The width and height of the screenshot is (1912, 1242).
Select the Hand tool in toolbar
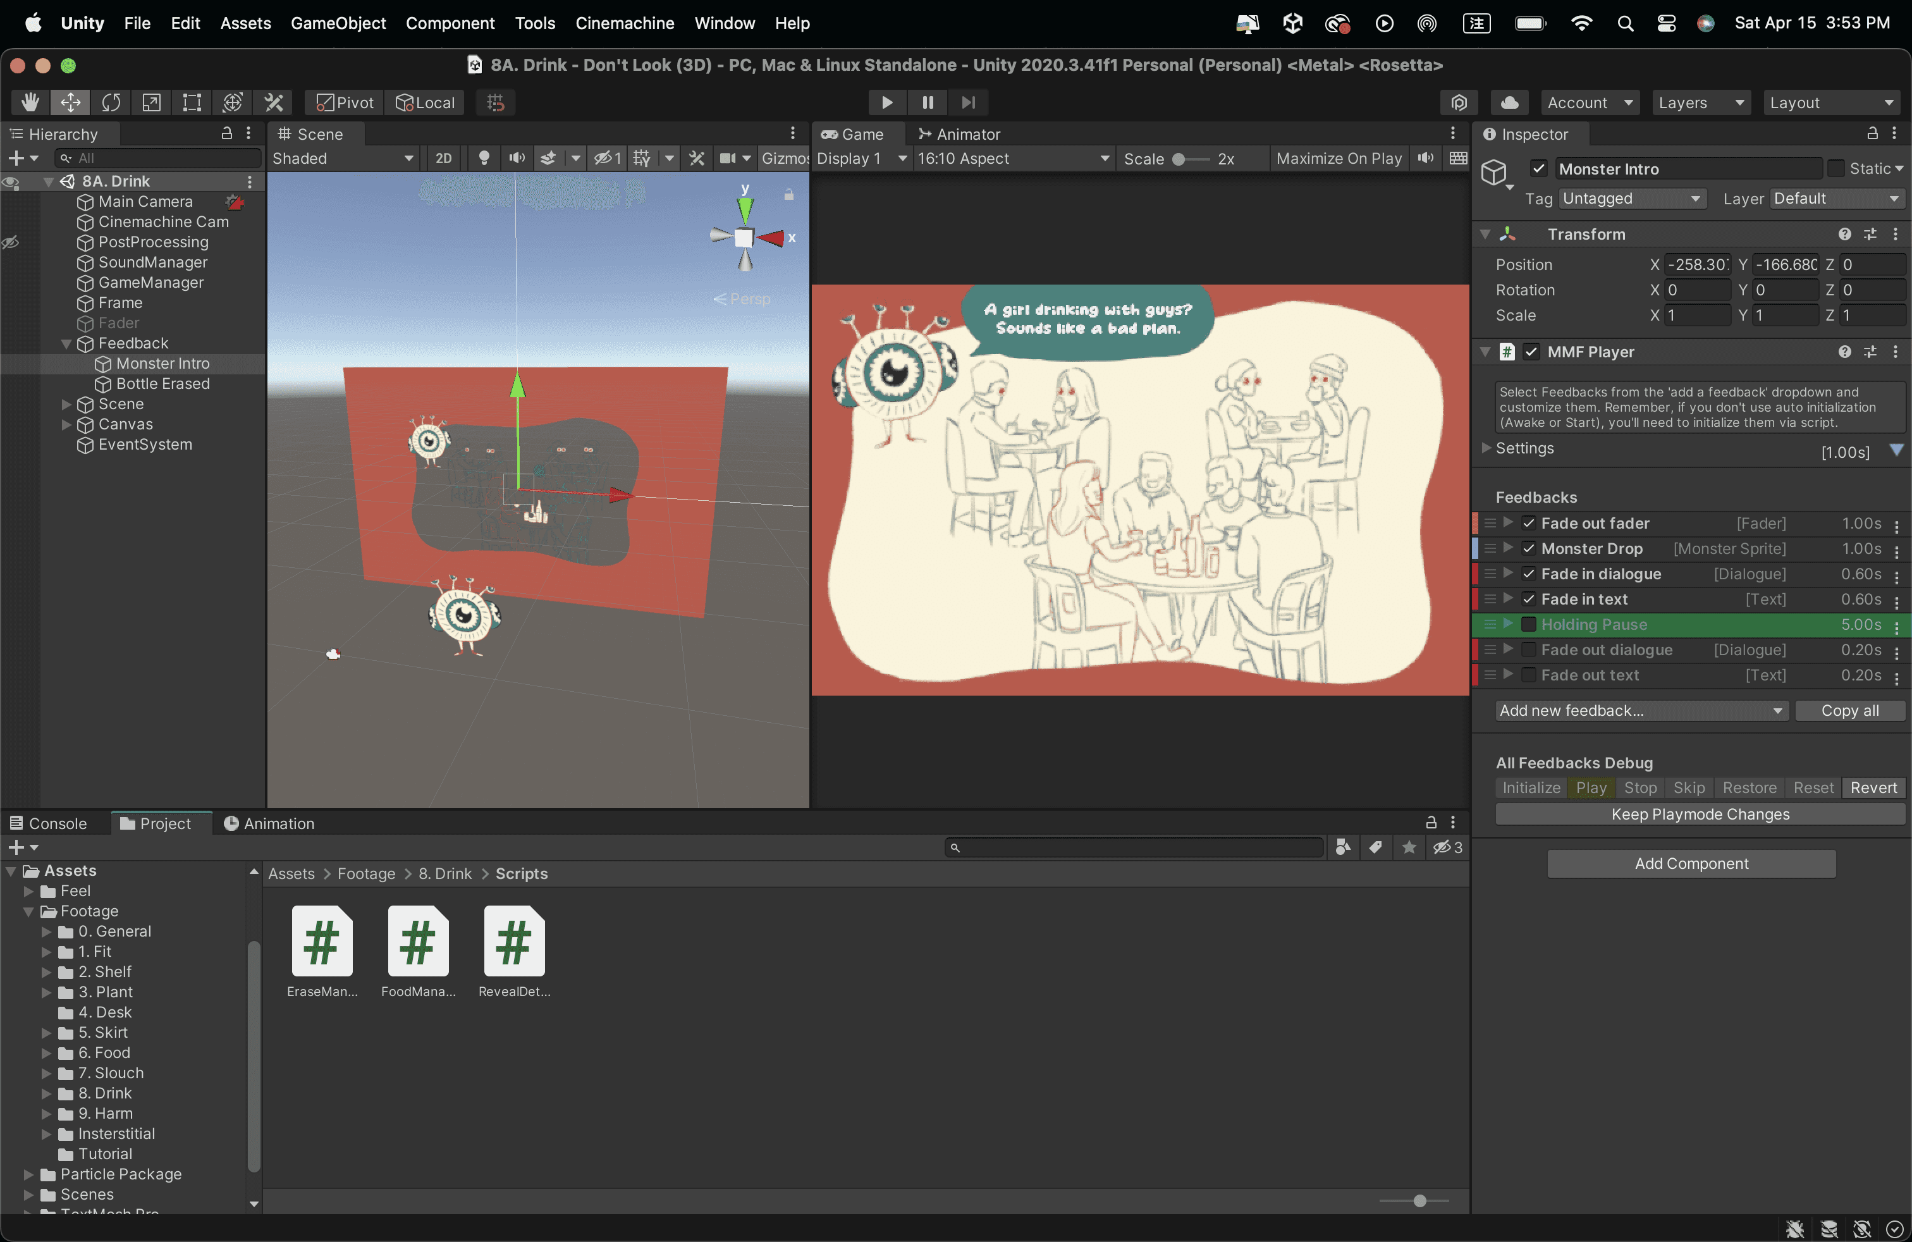pyautogui.click(x=30, y=102)
